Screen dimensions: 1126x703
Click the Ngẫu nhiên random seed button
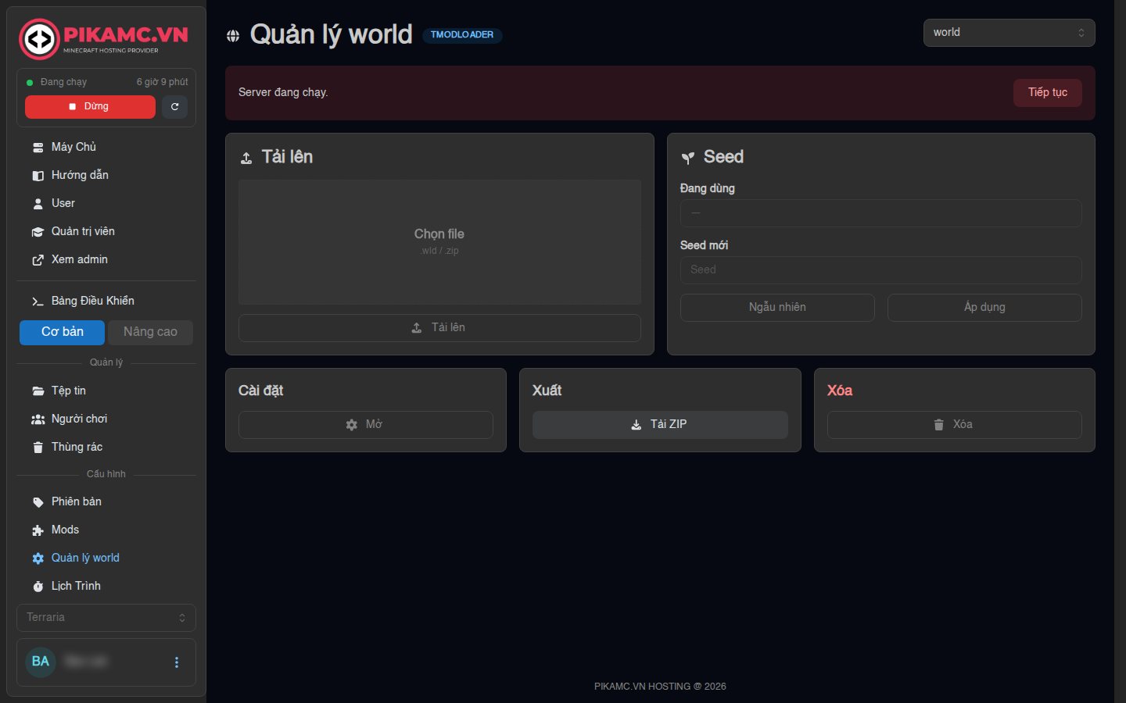tap(777, 308)
